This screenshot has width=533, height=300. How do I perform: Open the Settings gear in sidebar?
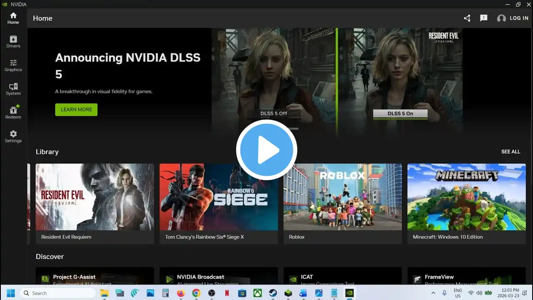tap(13, 136)
